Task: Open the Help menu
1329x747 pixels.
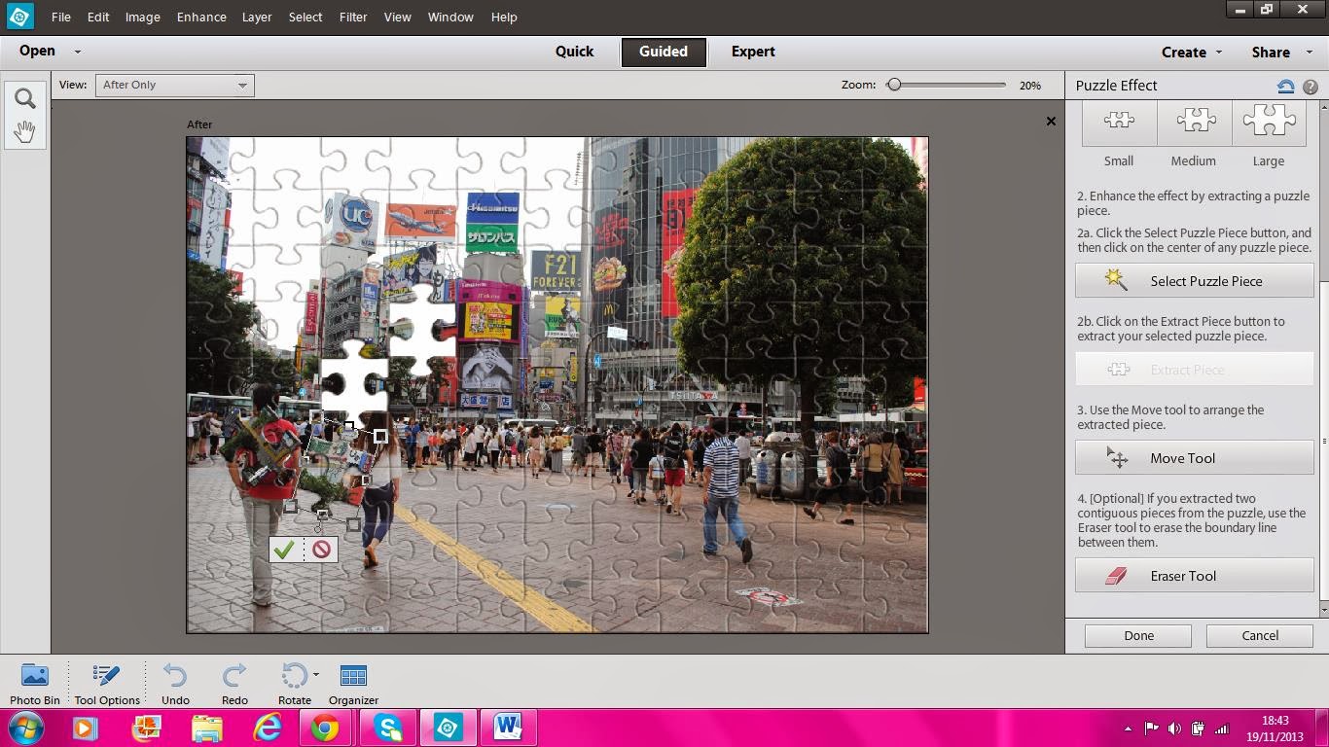Action: 504,17
